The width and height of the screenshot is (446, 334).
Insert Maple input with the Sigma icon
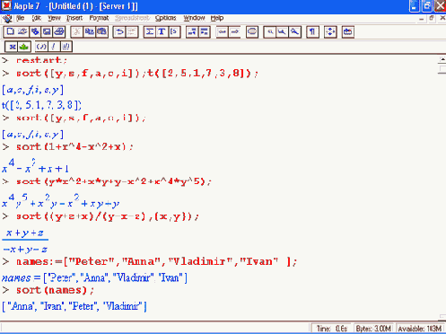150,31
